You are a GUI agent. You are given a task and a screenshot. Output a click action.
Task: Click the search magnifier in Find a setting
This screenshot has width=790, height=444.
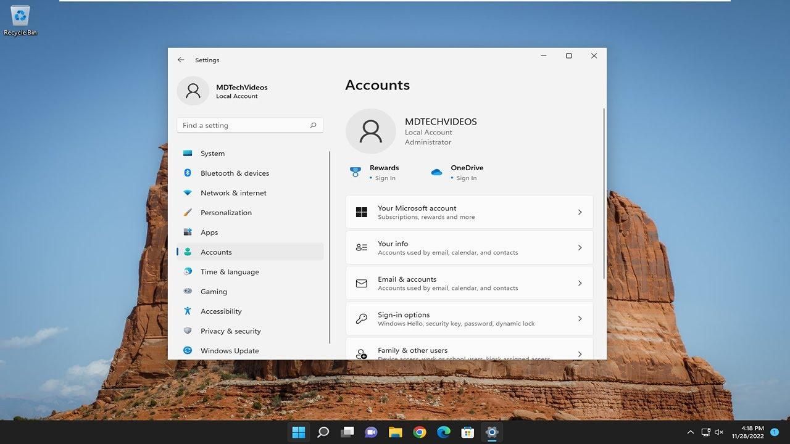pos(313,125)
